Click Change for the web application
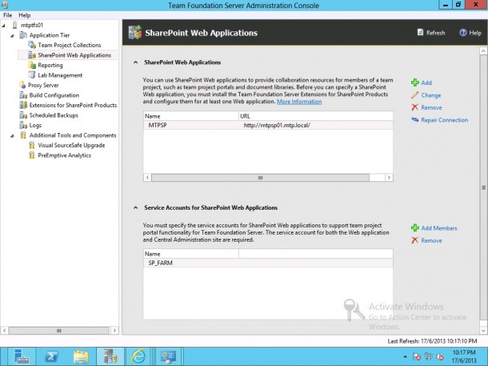Viewport: 488px width, 366px height. (x=431, y=95)
